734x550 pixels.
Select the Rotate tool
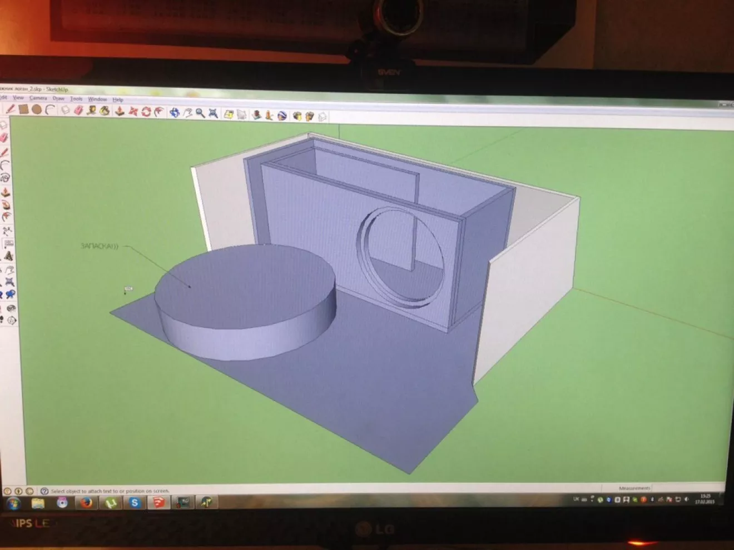click(146, 112)
